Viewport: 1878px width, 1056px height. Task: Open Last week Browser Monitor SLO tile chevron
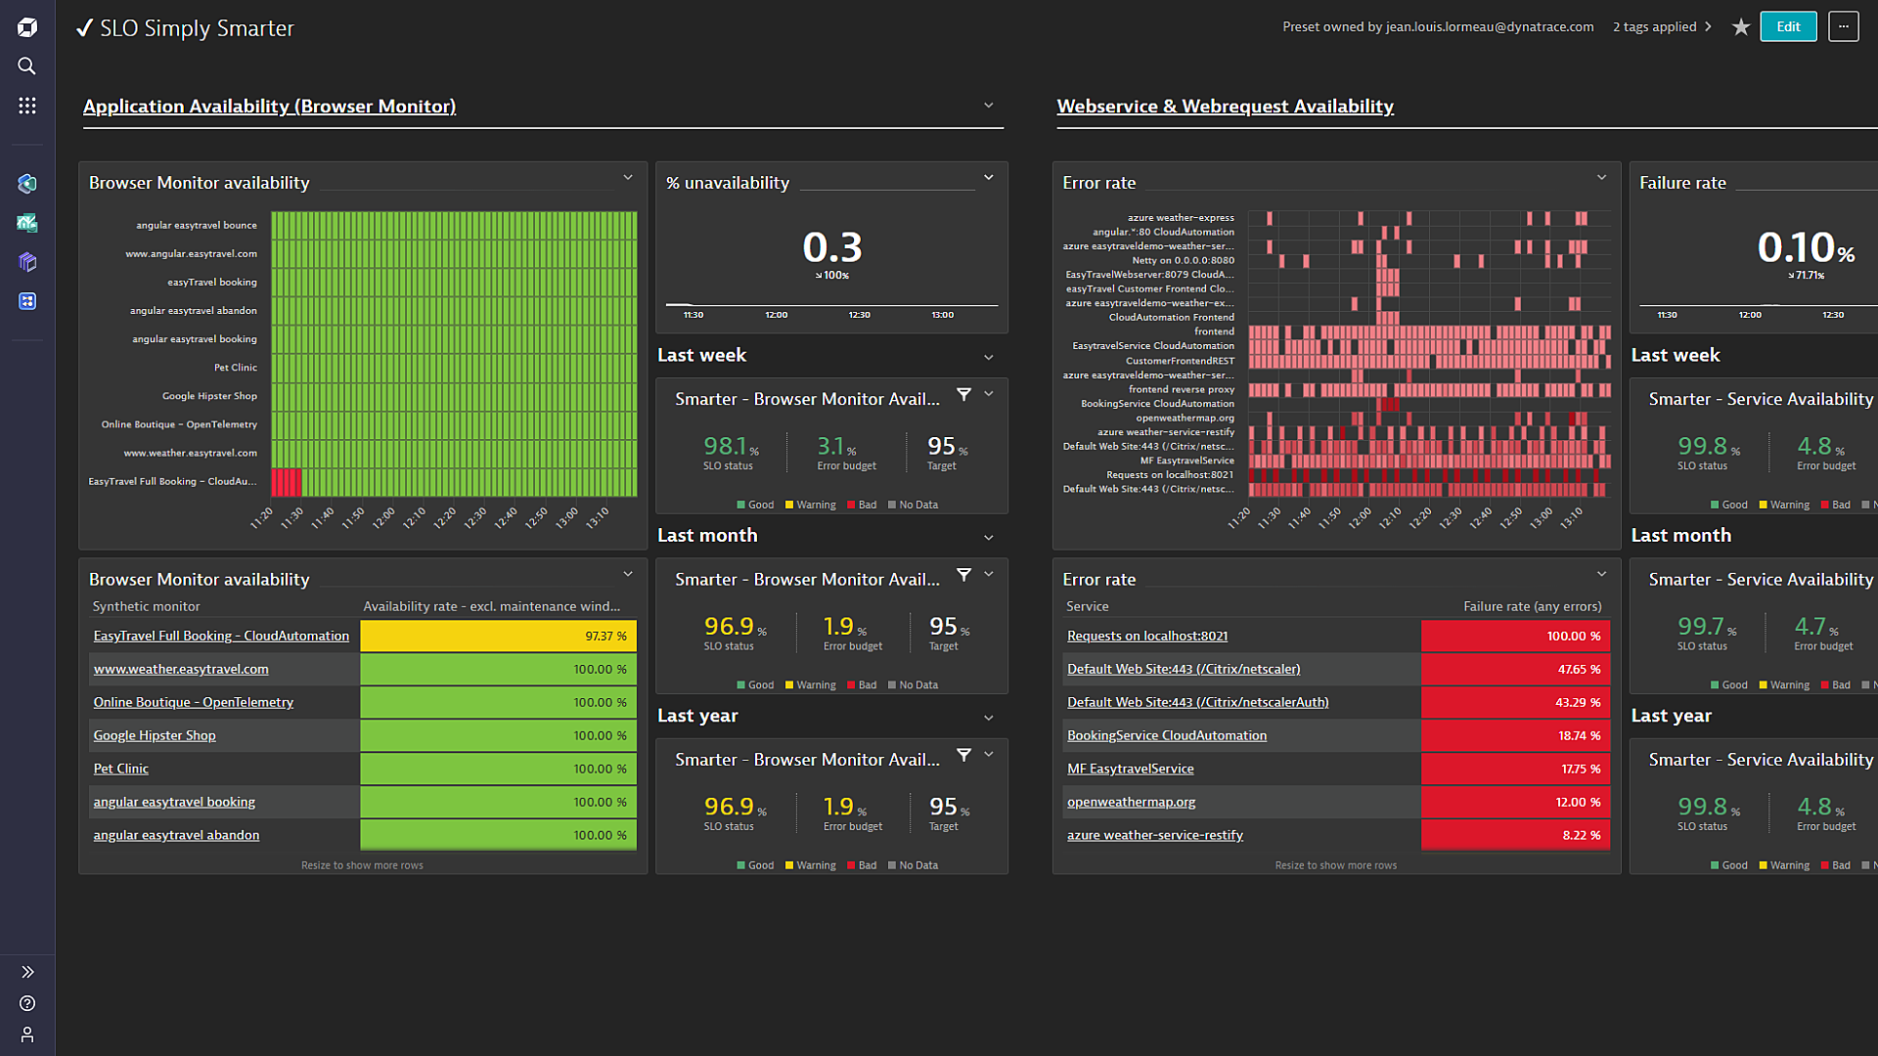(x=989, y=394)
